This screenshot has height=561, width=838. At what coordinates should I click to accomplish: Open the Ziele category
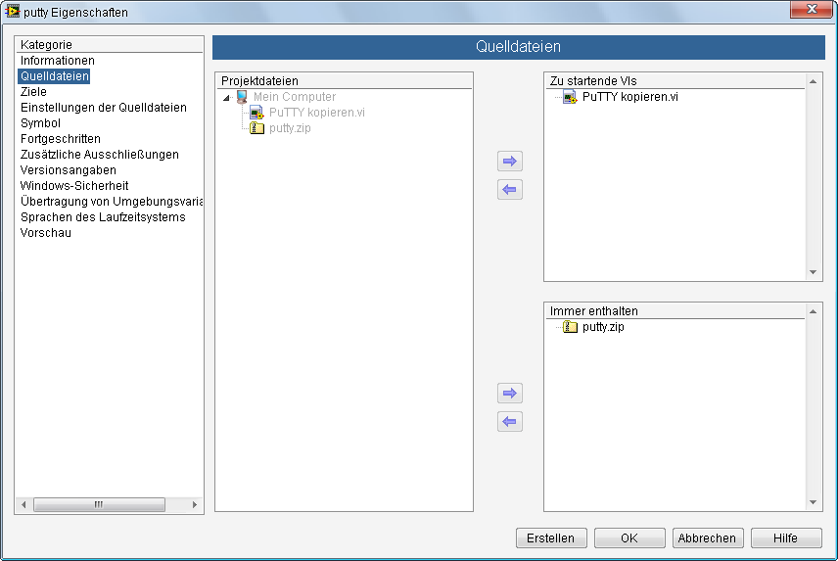pos(33,91)
